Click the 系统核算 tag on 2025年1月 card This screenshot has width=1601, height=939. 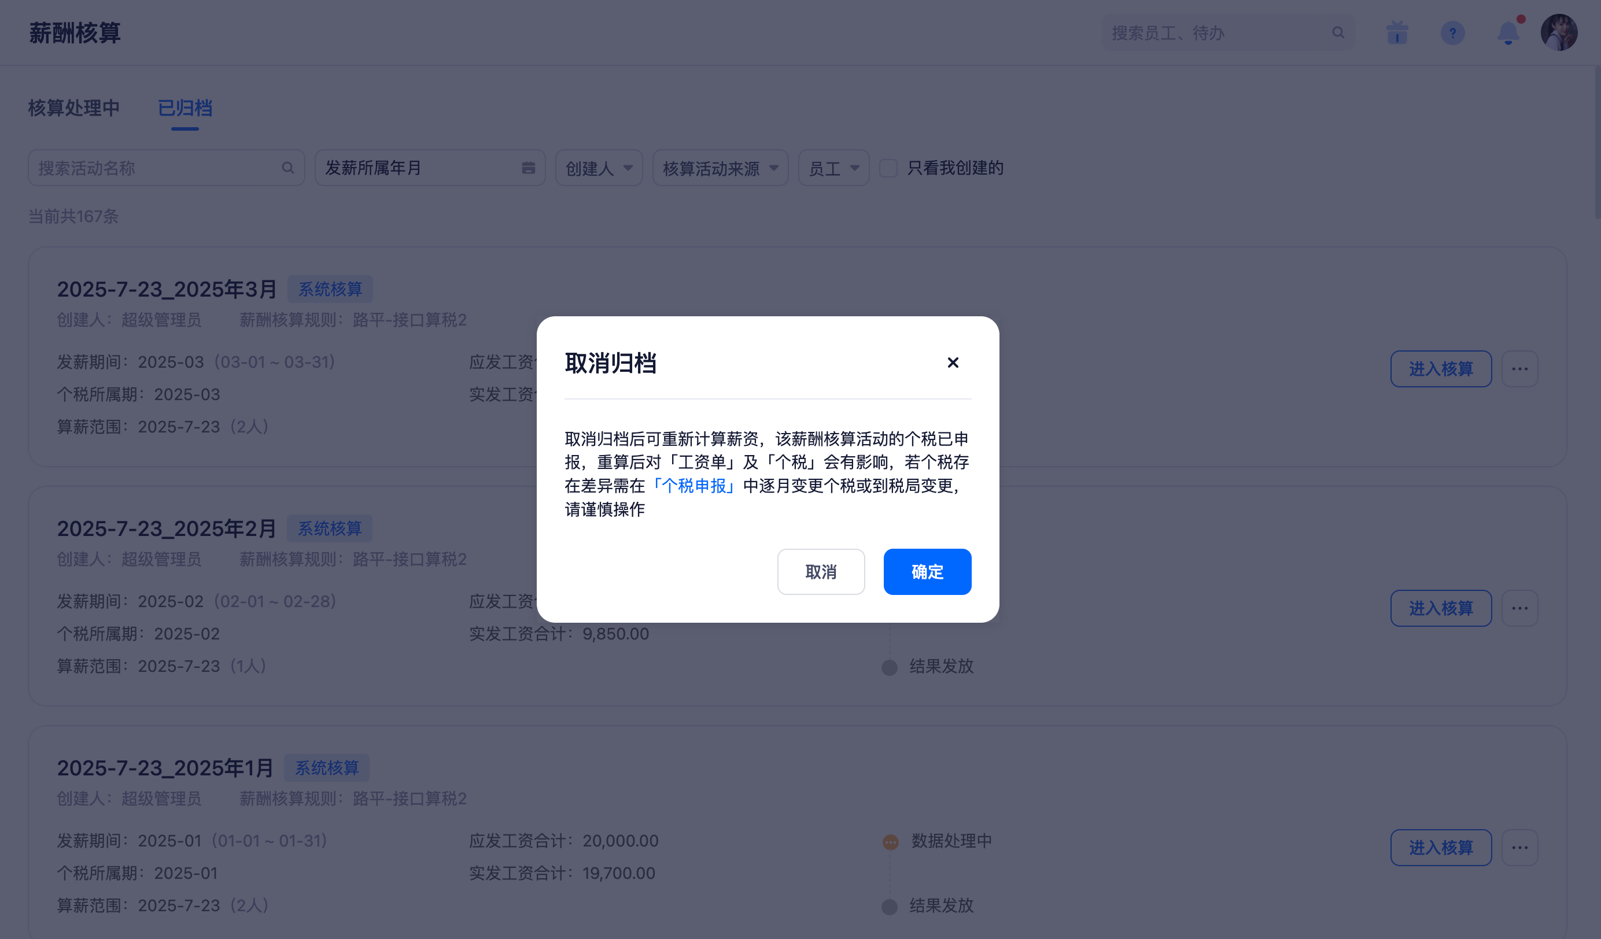coord(327,768)
